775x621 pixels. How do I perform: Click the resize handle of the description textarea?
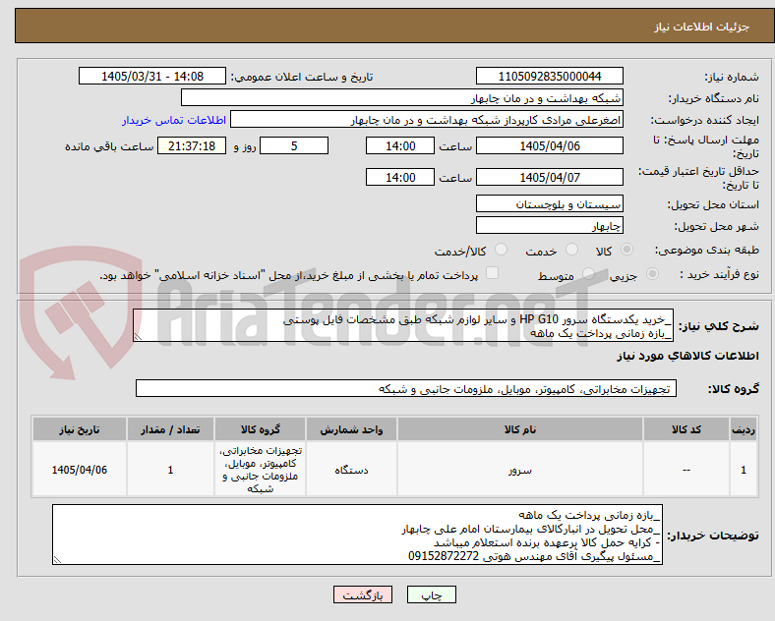(x=138, y=337)
